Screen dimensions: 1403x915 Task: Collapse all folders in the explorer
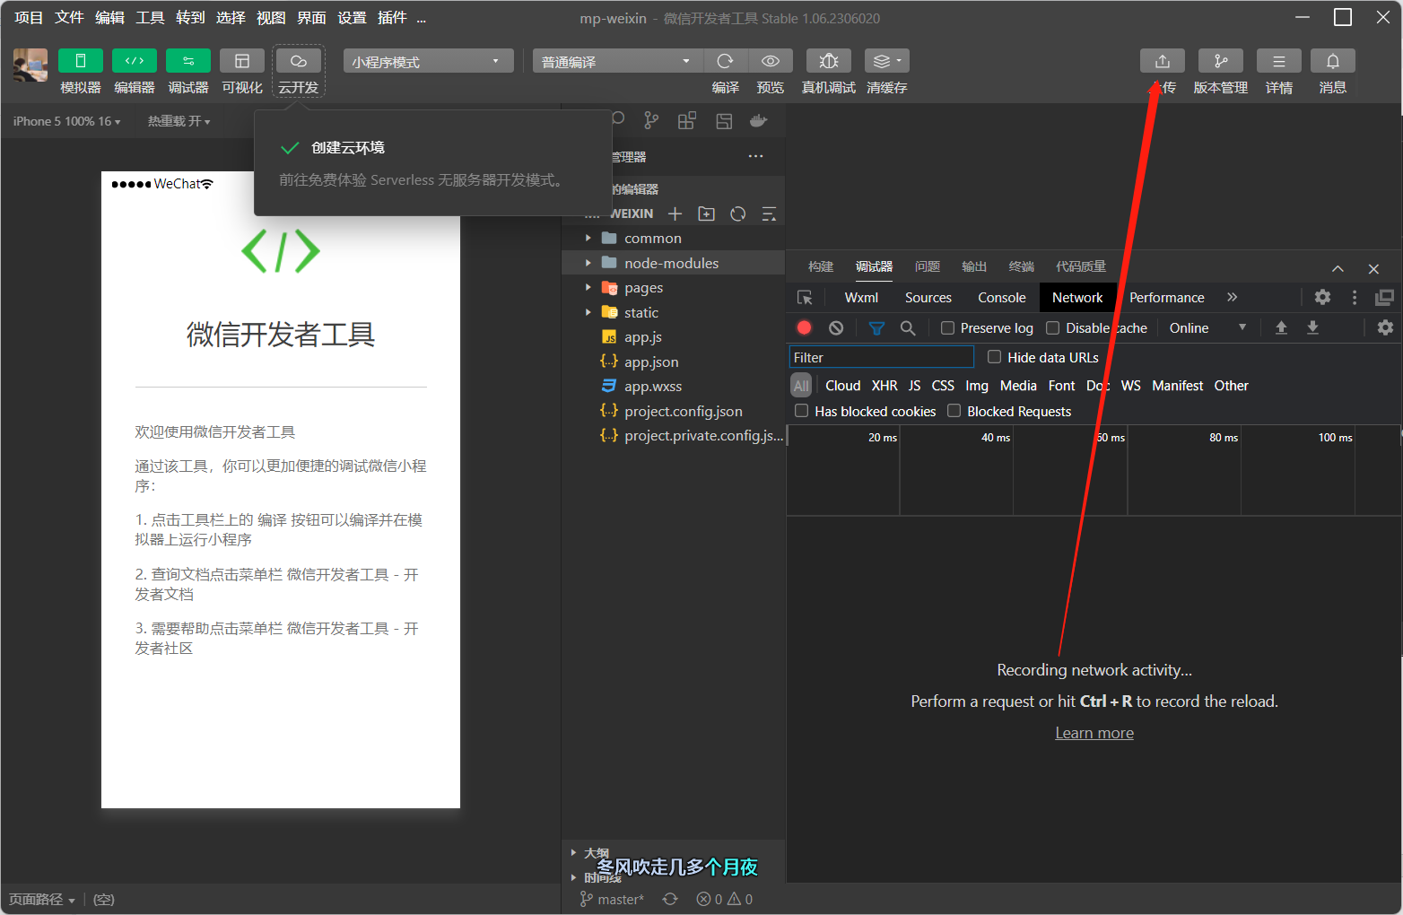coord(769,213)
